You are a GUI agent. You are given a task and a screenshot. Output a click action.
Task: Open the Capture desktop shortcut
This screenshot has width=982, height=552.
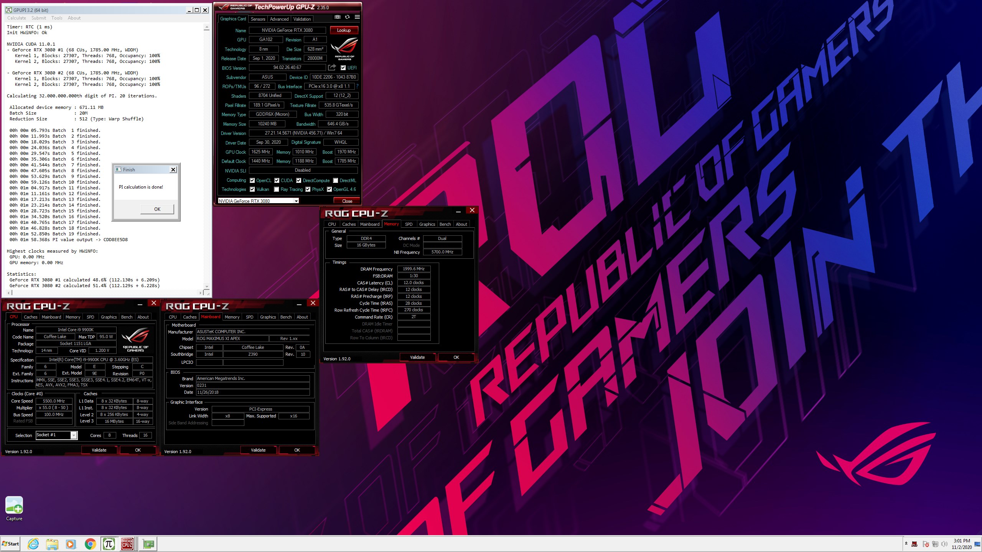tap(14, 509)
